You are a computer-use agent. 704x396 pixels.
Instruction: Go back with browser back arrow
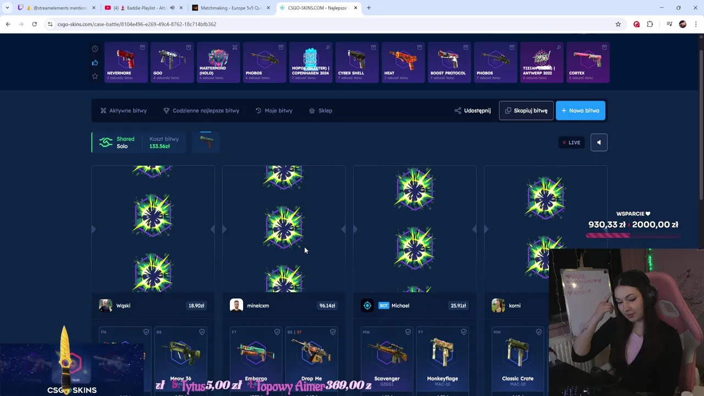(x=8, y=24)
